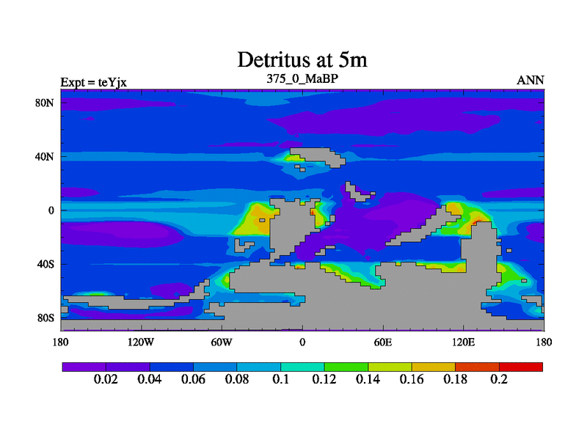Select the 120W longitude axis label
Image resolution: width=587 pixels, height=440 pixels.
tap(140, 342)
